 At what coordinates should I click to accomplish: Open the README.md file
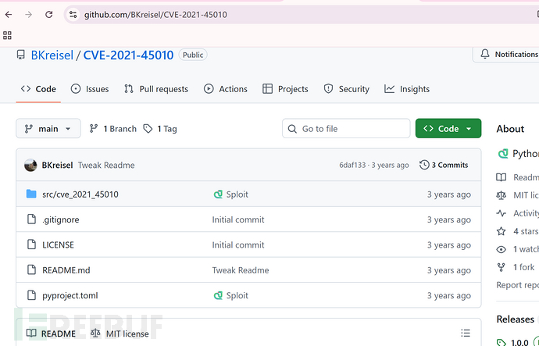click(x=66, y=270)
